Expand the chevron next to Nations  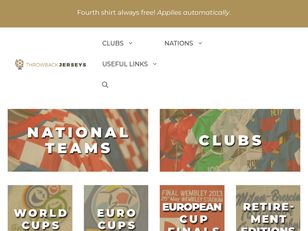[200, 43]
